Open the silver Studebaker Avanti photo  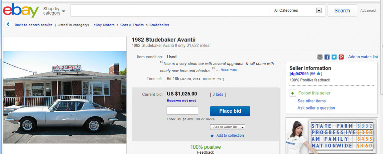pos(65,97)
